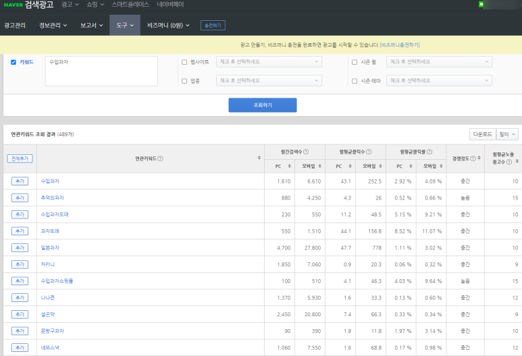Open the 시즌 테마 select dropdown
The image size is (522, 356).
(x=439, y=81)
